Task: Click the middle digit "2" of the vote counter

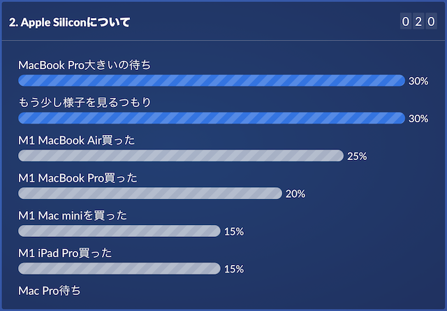Action: tap(418, 22)
